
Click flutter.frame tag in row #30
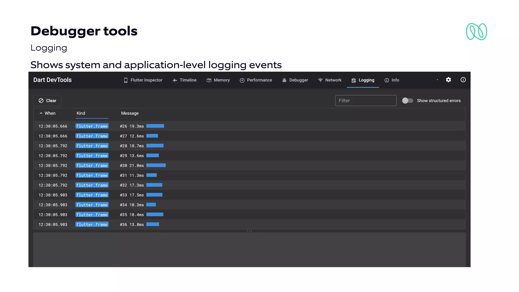(92, 166)
